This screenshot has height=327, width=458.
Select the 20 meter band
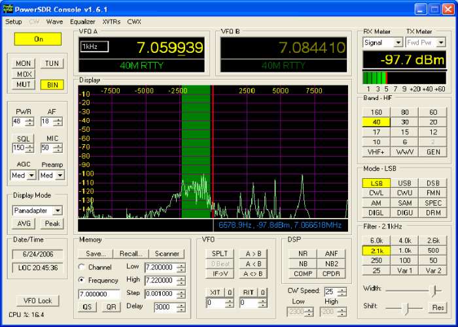(433, 122)
